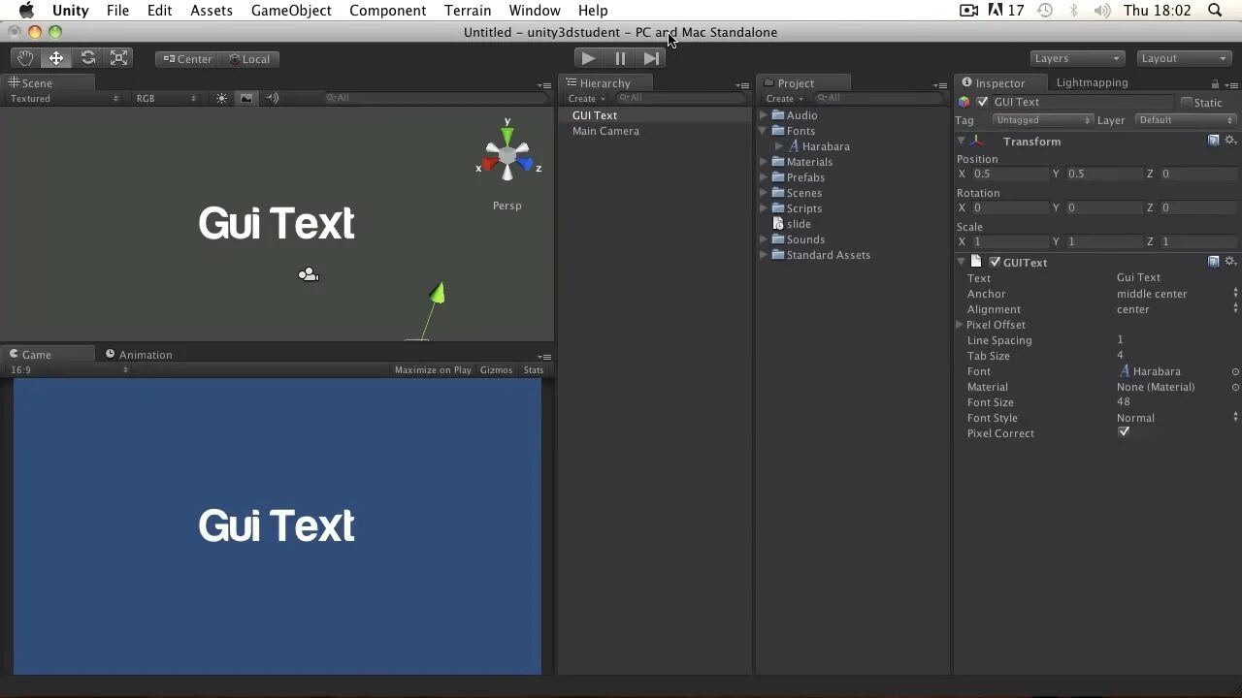
Task: Expand Pixel Offset property
Action: (x=961, y=325)
